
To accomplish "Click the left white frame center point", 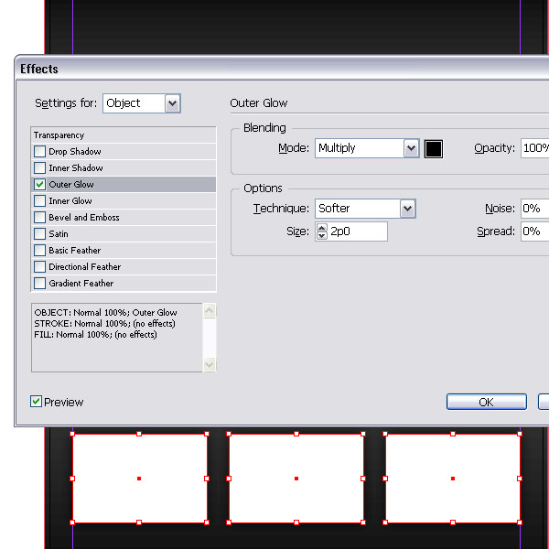I will pyautogui.click(x=139, y=479).
